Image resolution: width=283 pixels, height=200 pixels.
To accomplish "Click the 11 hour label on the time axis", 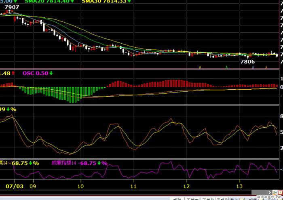I will 133,186.
